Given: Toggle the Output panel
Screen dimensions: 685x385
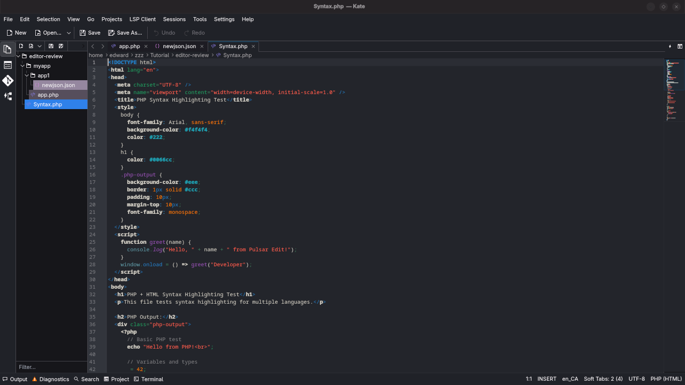Looking at the screenshot, I should [x=15, y=379].
